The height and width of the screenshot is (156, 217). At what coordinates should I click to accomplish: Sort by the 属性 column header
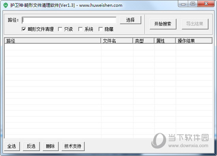click(x=165, y=41)
